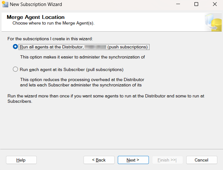
Task: Minimize the New Subscription Wizard window
Action: click(178, 4)
